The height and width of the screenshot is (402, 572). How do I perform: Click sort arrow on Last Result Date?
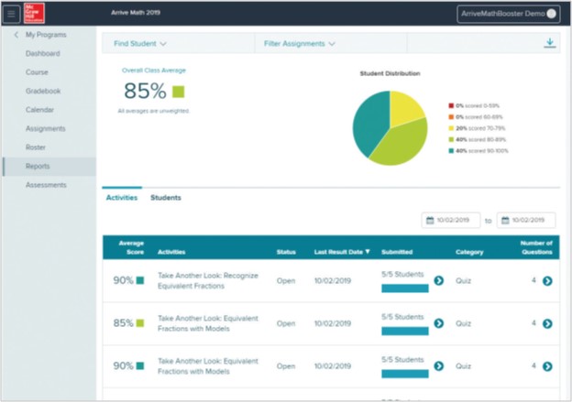[368, 252]
